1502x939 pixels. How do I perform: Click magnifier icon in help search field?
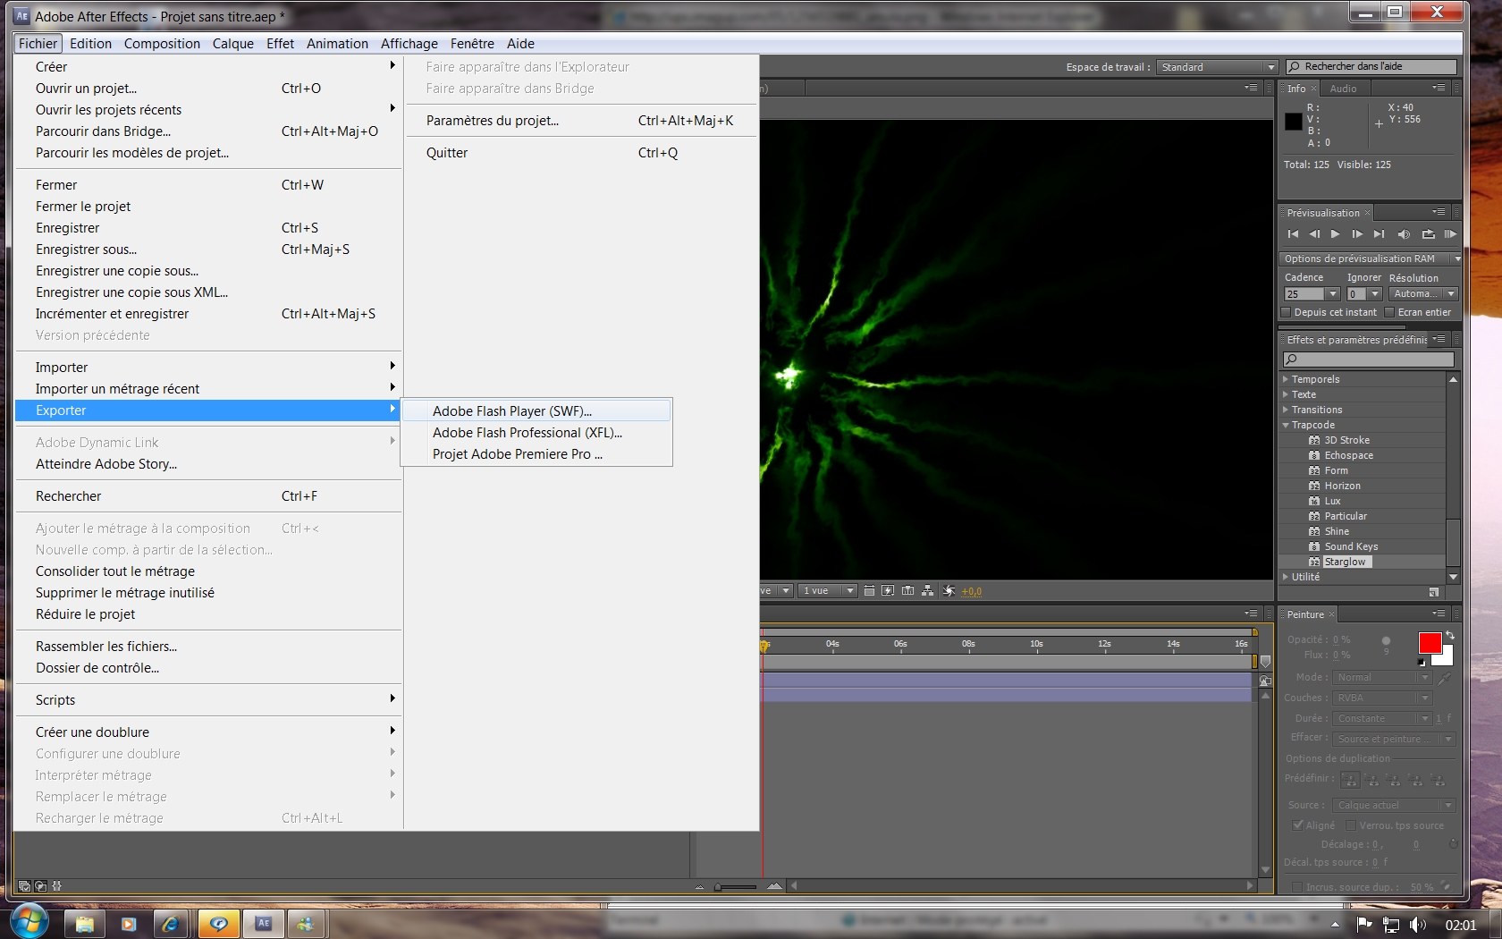pos(1294,67)
